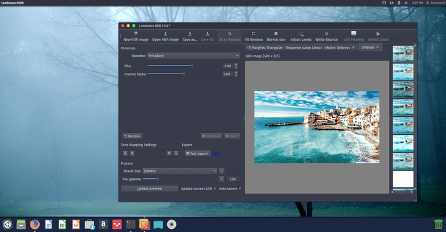Close the Untitled tab
This screenshot has height=232, width=446.
point(377,48)
